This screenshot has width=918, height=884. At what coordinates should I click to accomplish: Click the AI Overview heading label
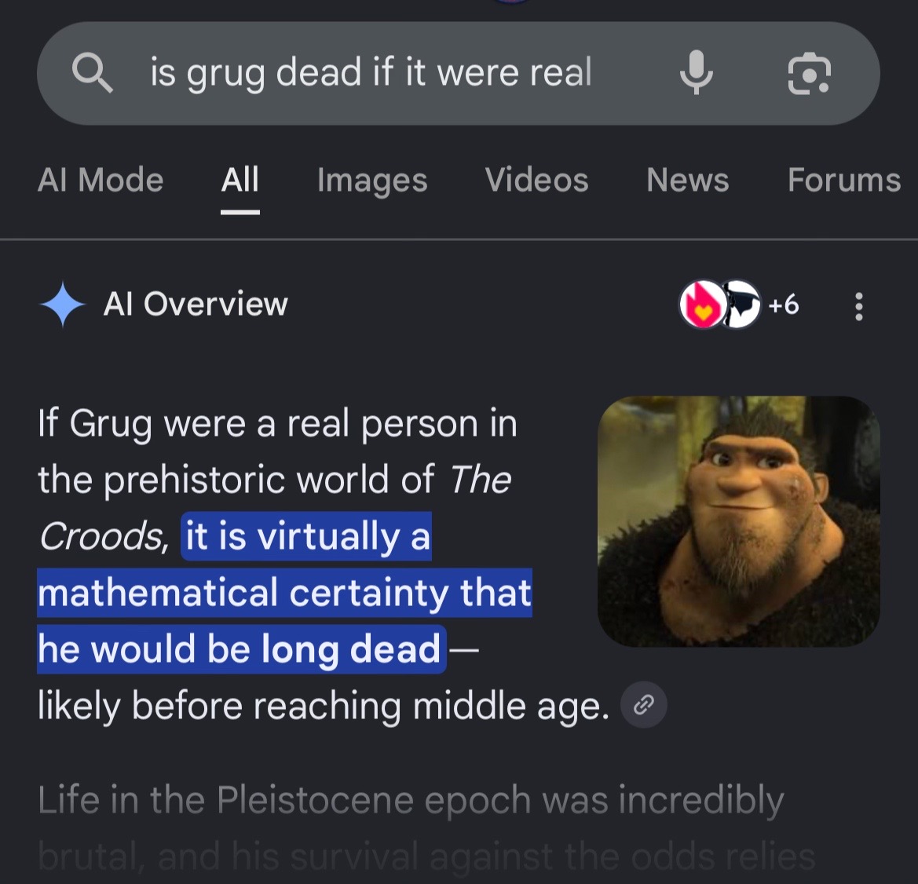tap(196, 304)
